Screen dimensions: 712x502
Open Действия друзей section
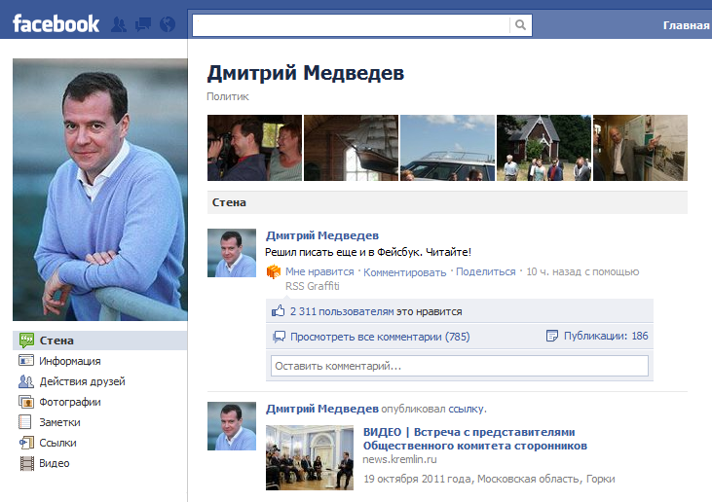(82, 381)
